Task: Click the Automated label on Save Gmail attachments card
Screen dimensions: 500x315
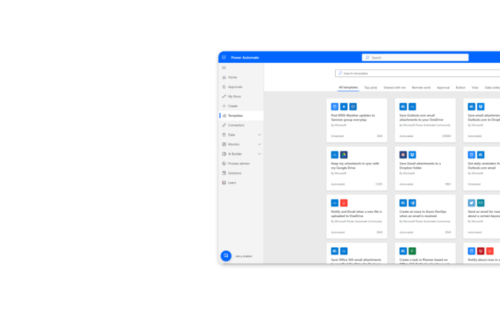Action: pyautogui.click(x=406, y=184)
